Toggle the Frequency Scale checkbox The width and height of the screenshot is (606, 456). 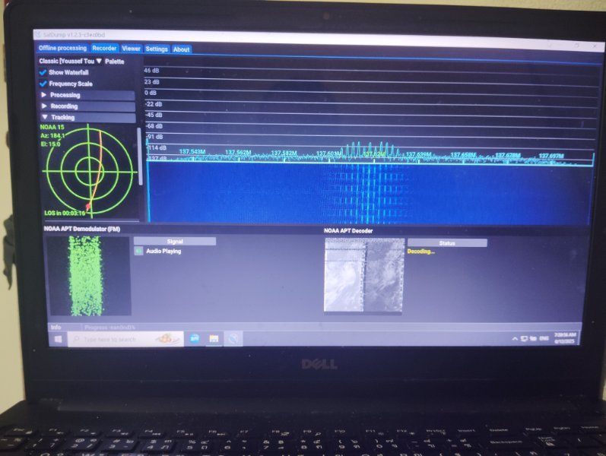[43, 84]
